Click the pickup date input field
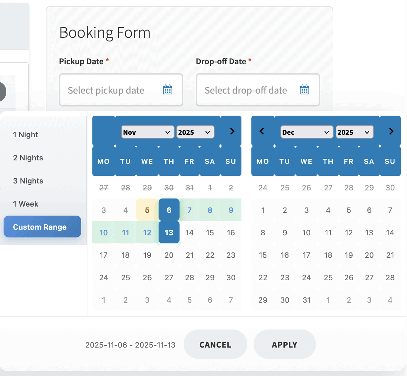 112,90
